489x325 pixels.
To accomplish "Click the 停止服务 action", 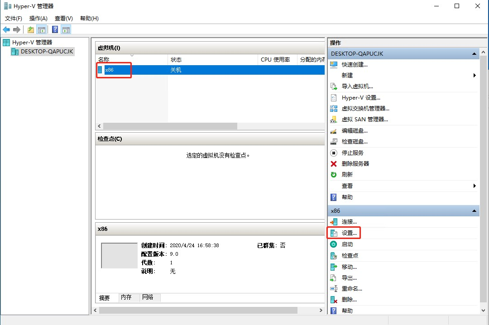I will [352, 153].
